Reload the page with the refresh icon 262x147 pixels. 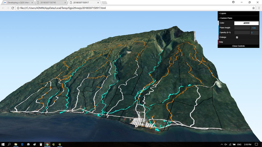pos(13,8)
